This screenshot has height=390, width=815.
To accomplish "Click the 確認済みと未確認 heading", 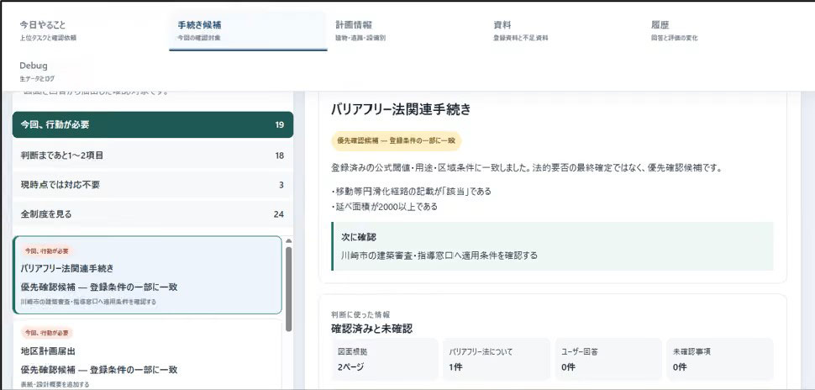I will [371, 329].
